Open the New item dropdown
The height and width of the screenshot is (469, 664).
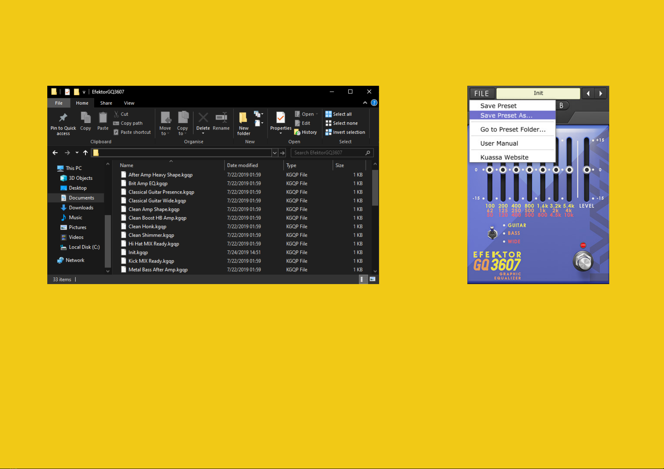click(259, 114)
